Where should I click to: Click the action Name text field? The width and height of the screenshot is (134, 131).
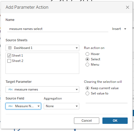pyautogui.click(x=58, y=29)
